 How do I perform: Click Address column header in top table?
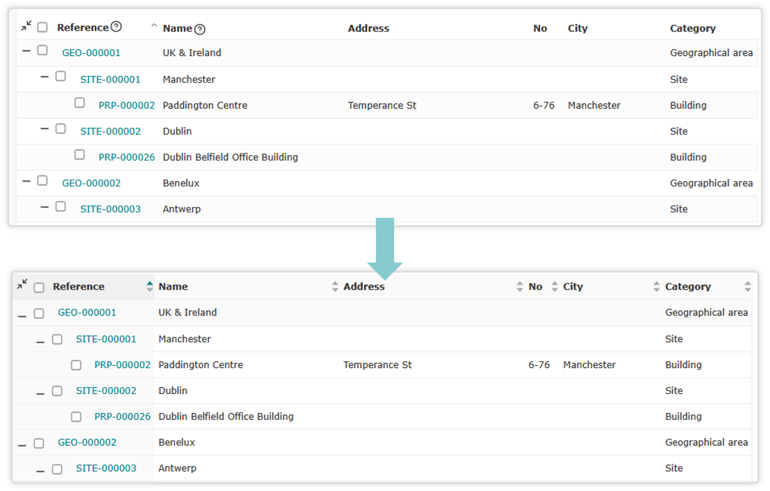[x=368, y=29]
